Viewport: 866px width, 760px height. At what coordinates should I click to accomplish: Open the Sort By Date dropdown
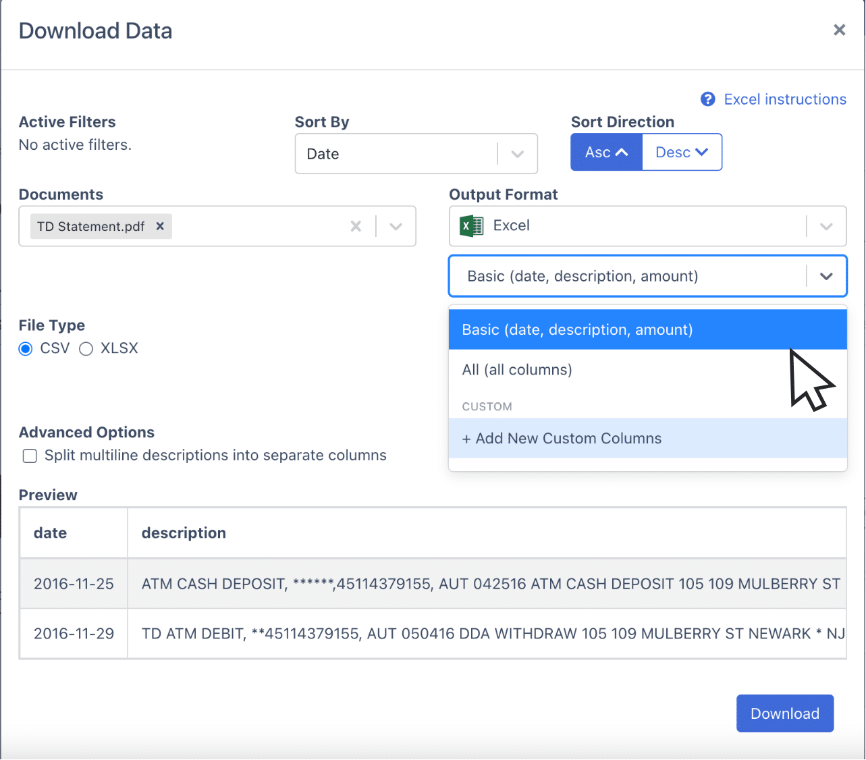point(416,154)
